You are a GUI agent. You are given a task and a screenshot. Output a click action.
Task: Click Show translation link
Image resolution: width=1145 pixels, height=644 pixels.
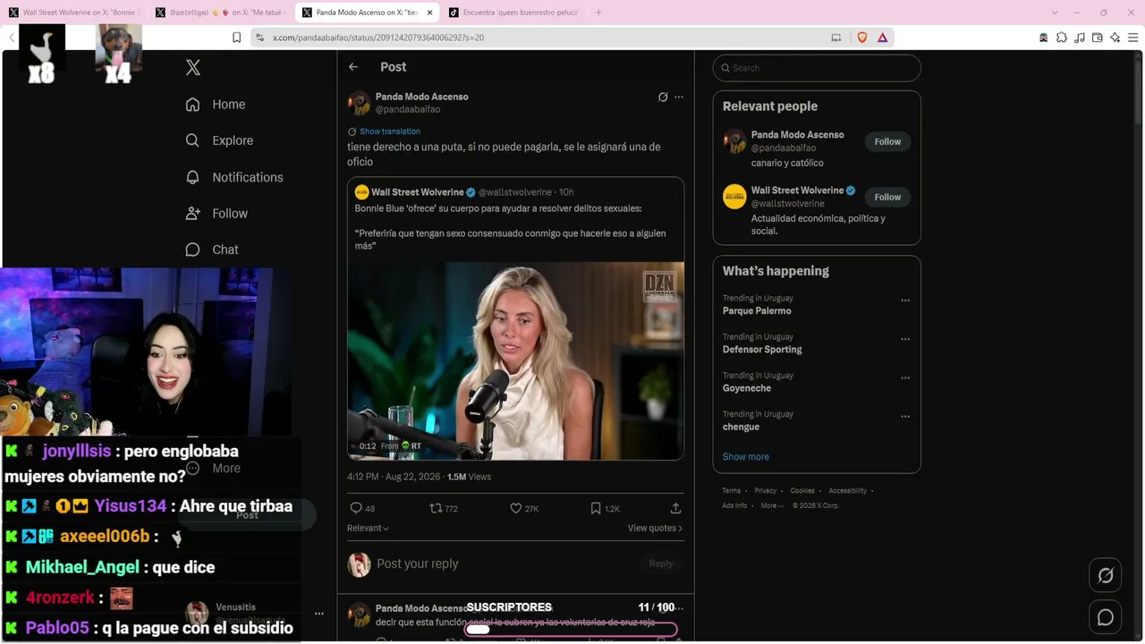click(x=390, y=131)
